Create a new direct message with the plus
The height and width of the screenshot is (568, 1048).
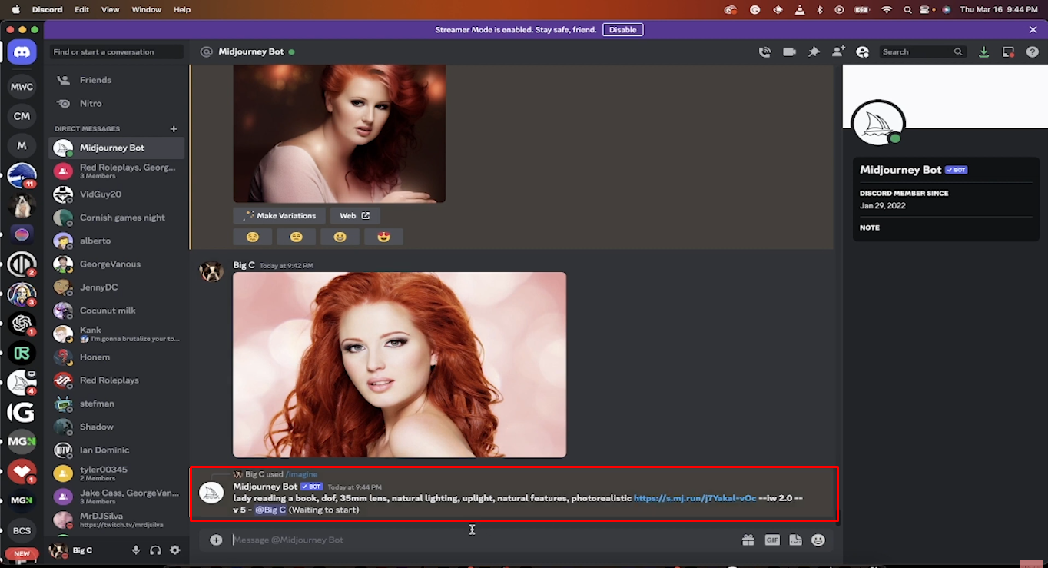point(174,128)
